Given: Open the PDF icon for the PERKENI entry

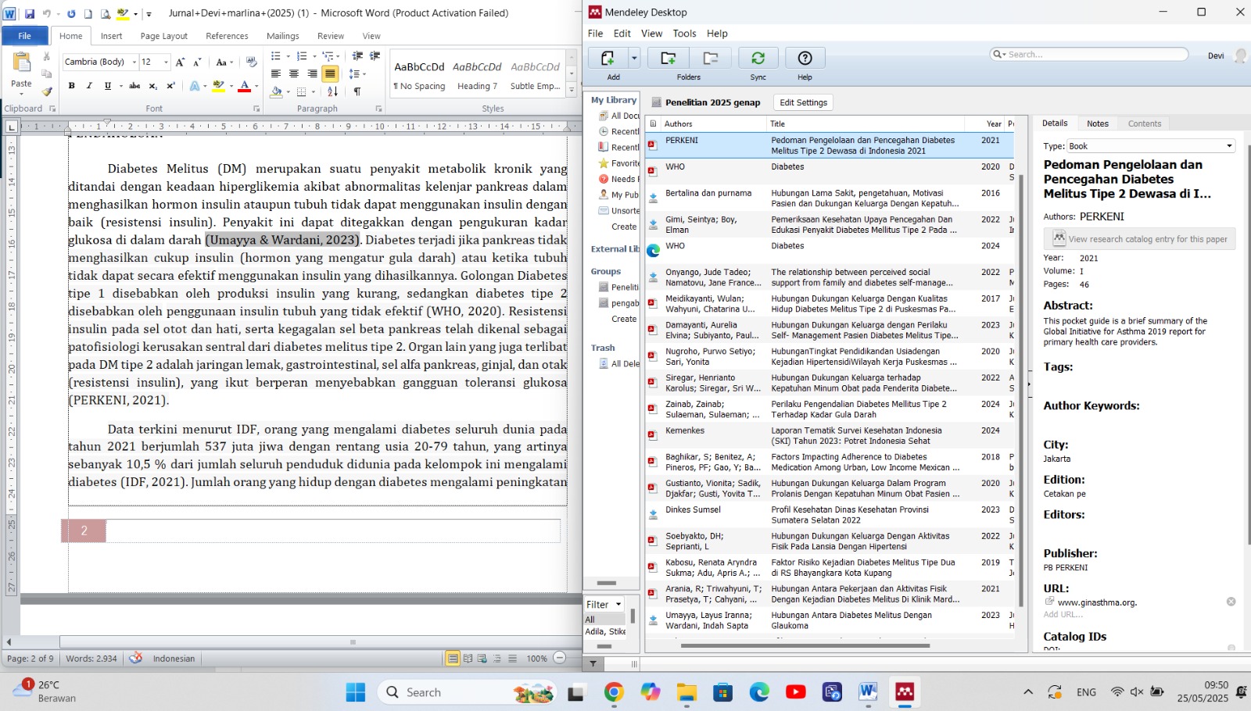Looking at the screenshot, I should (x=652, y=145).
